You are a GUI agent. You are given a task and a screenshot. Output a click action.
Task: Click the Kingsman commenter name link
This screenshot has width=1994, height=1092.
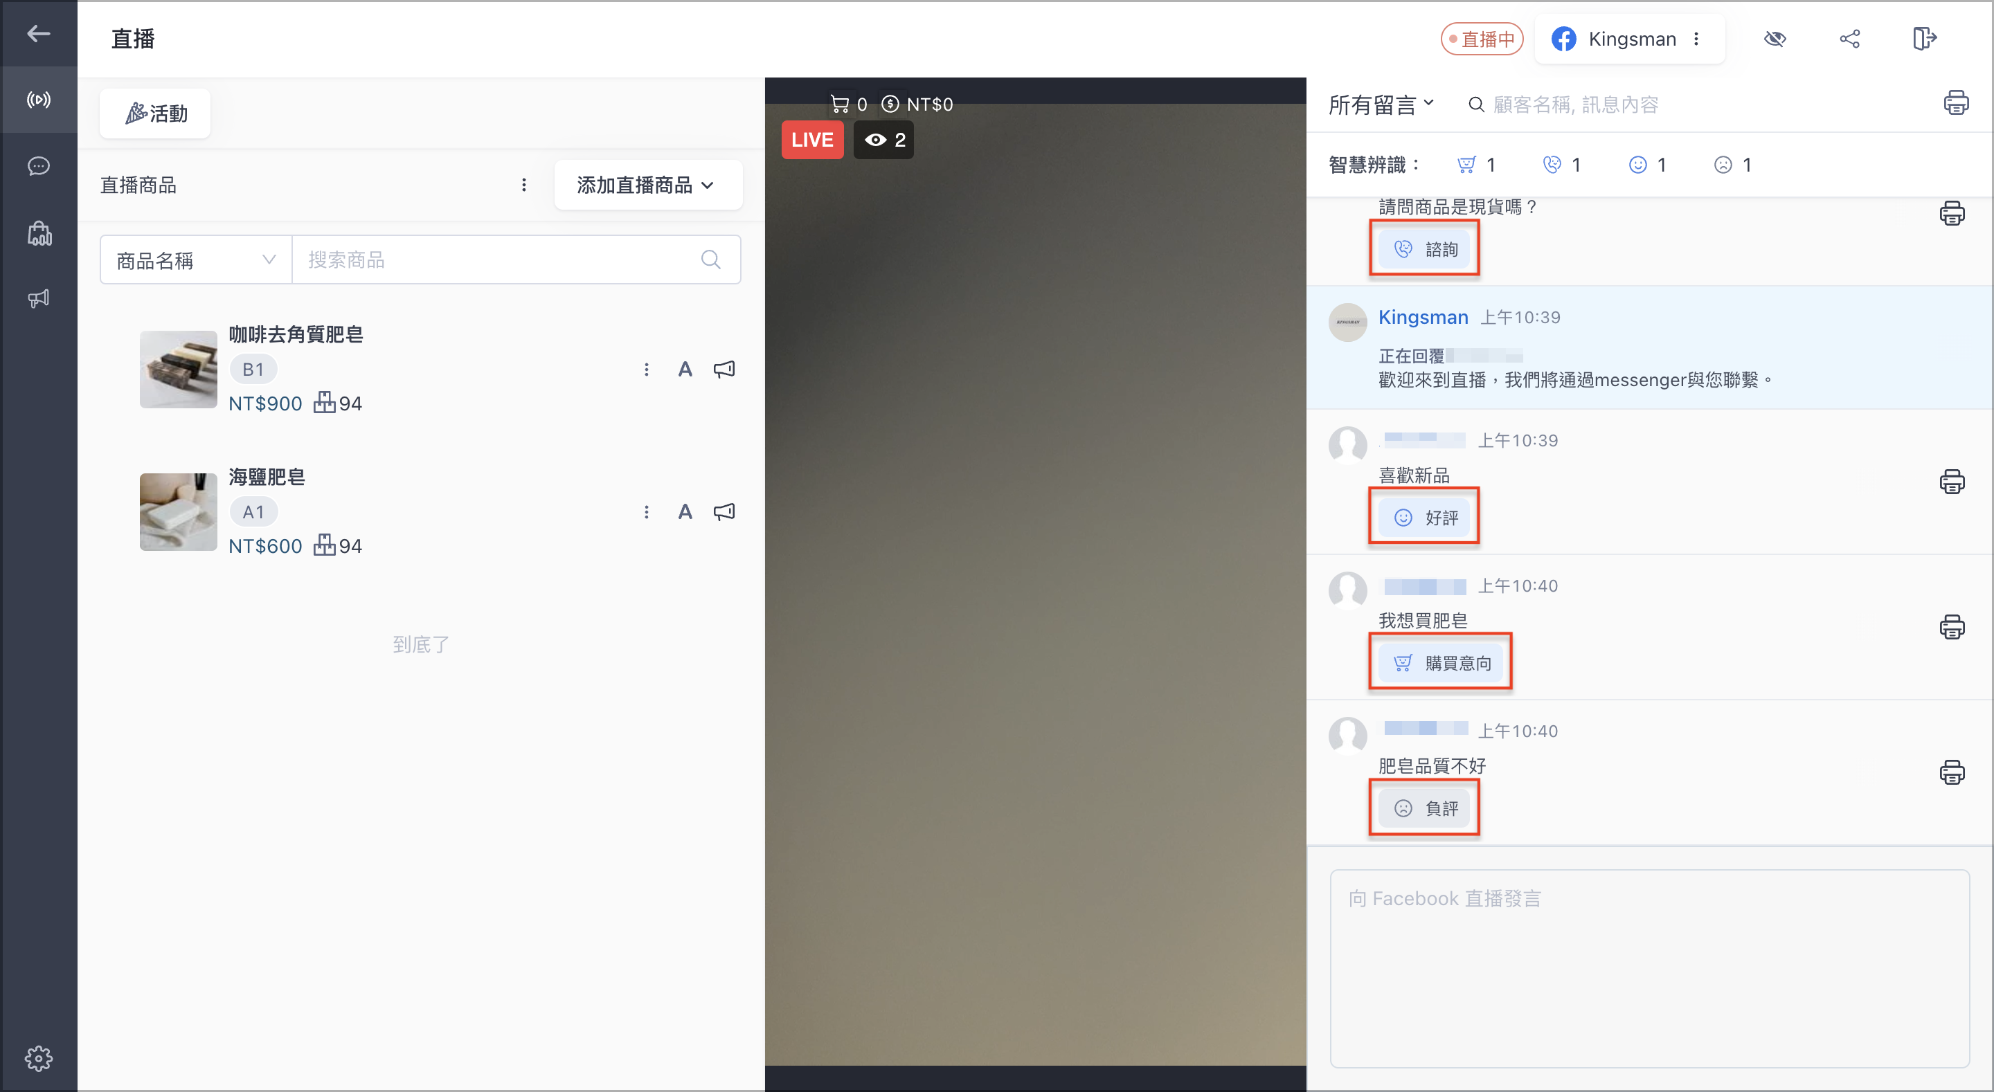(x=1423, y=318)
